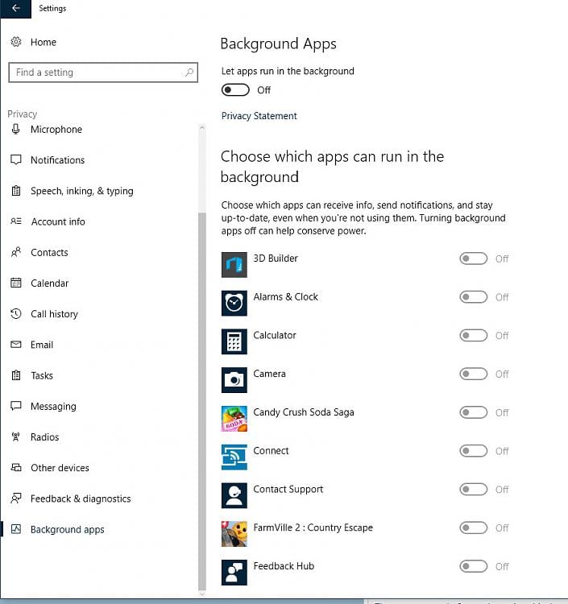Toggle the Connect background switch

tap(473, 451)
